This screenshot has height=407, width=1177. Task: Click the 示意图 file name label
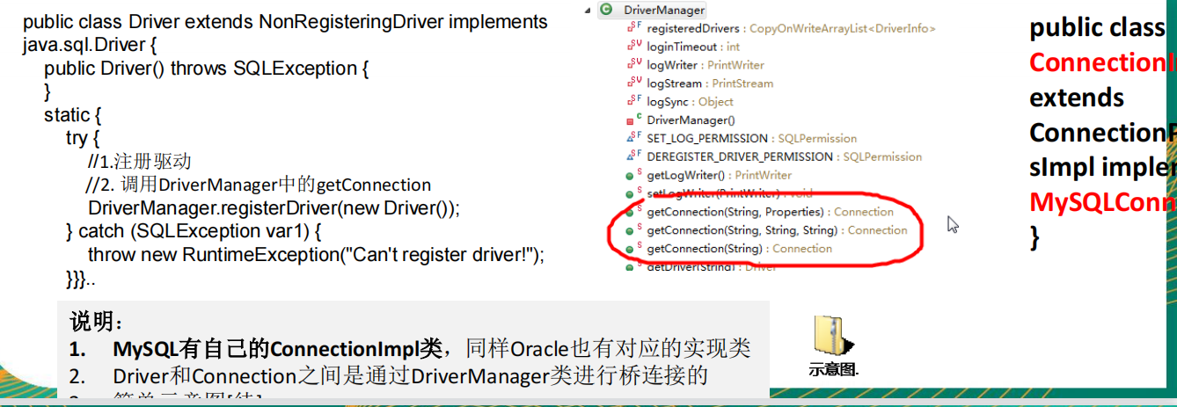point(833,369)
